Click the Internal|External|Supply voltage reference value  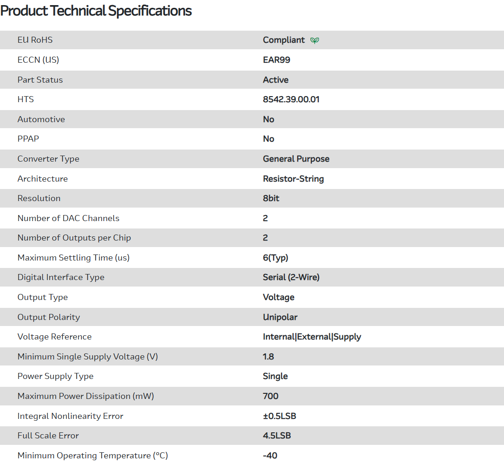point(312,337)
